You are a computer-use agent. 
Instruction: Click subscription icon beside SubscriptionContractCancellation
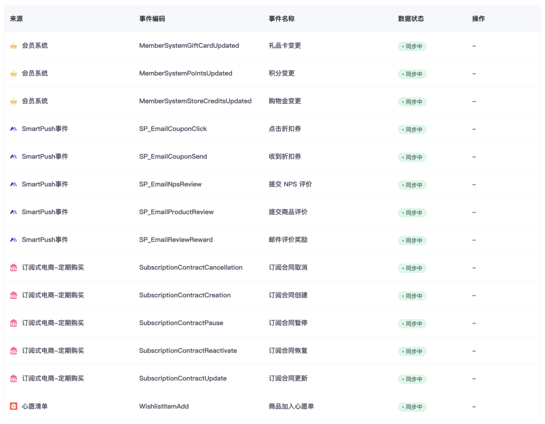click(x=14, y=268)
